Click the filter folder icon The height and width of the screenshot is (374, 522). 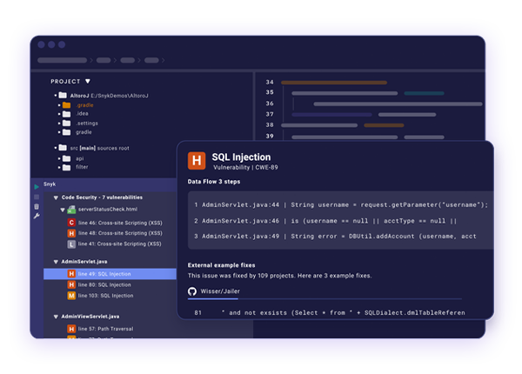pyautogui.click(x=67, y=167)
